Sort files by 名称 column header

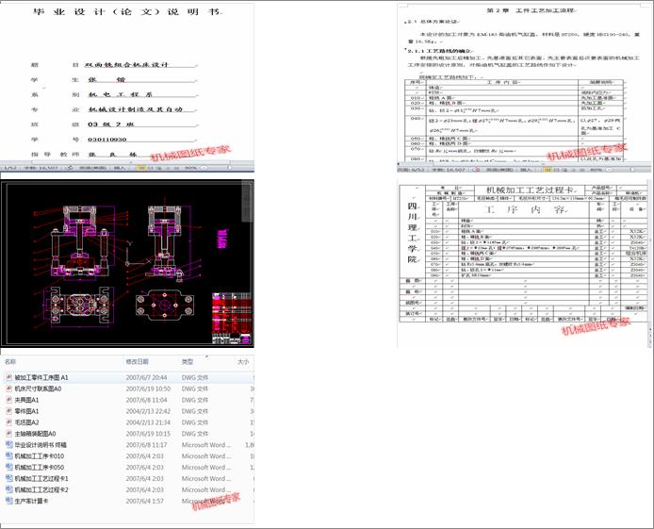tap(10, 362)
